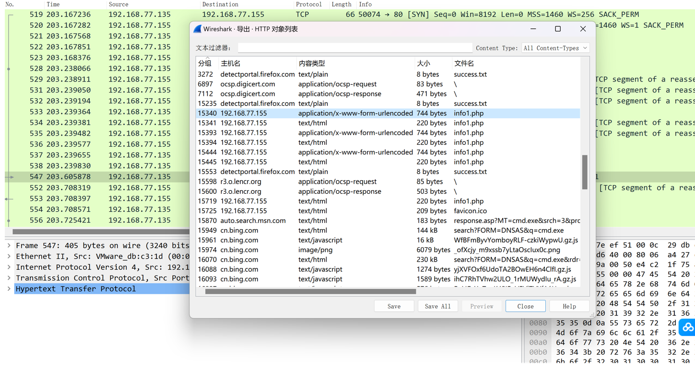Select row 15949 cn.bing.com 144 kB
Screen dimensions: 695x370
[x=388, y=231]
